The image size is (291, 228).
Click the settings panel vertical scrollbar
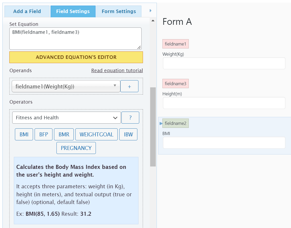pos(153,127)
